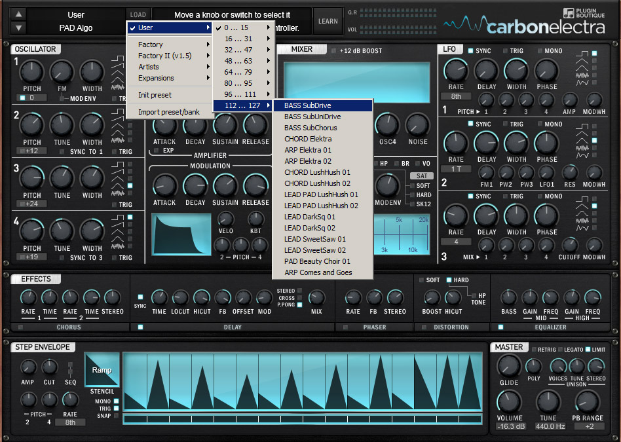This screenshot has width=621, height=442.
Task: Turn the VELO knob
Action: point(226,219)
